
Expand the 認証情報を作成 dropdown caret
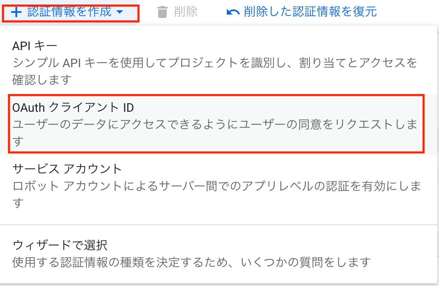click(x=120, y=12)
